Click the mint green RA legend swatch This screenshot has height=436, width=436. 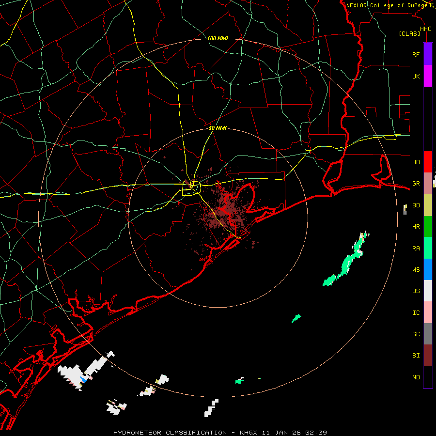(428, 248)
